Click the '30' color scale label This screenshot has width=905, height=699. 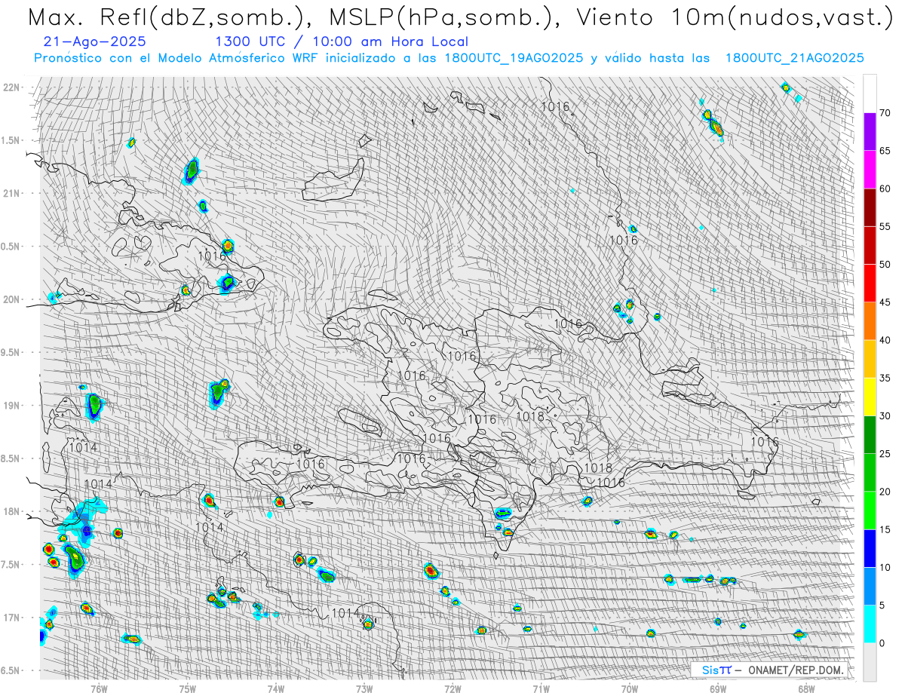click(x=885, y=415)
